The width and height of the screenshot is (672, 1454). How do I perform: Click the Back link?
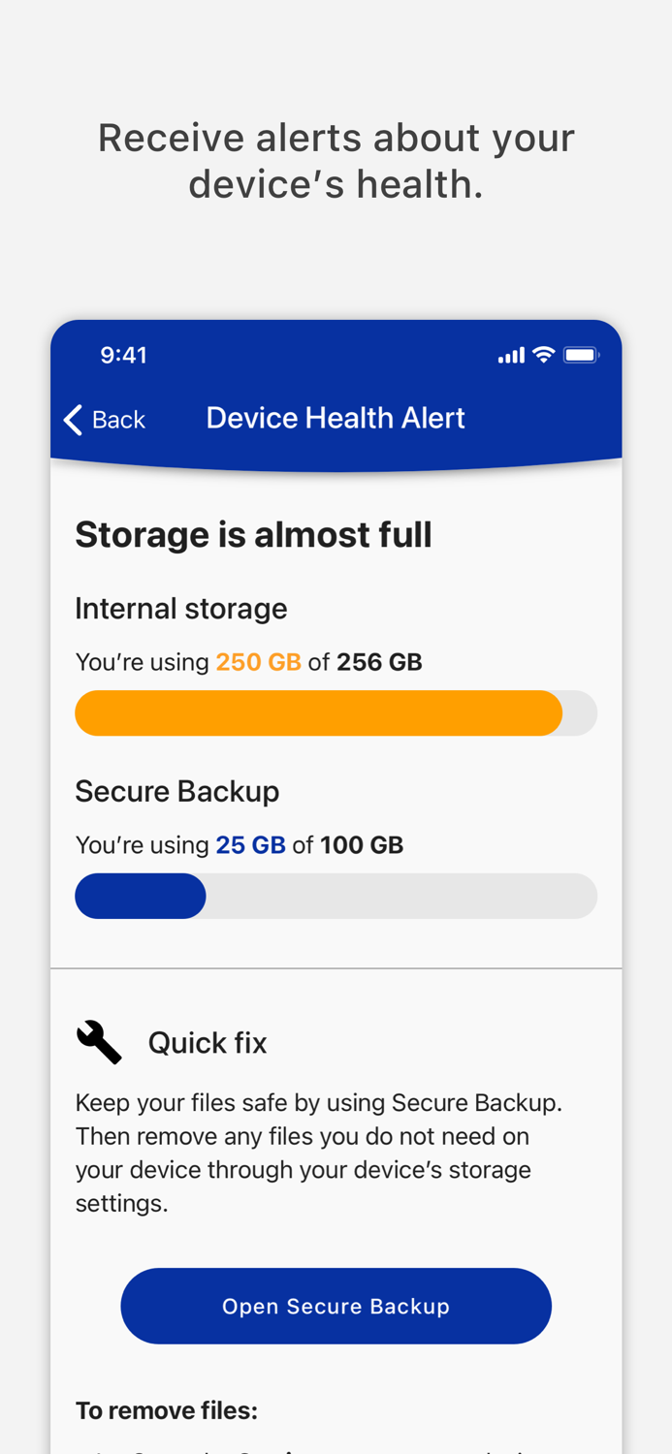[118, 419]
